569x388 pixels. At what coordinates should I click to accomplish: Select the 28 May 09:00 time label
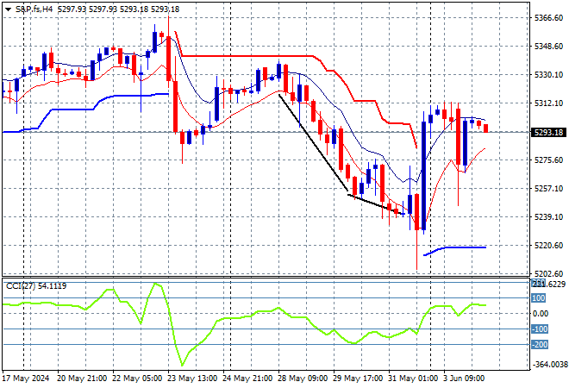303,379
